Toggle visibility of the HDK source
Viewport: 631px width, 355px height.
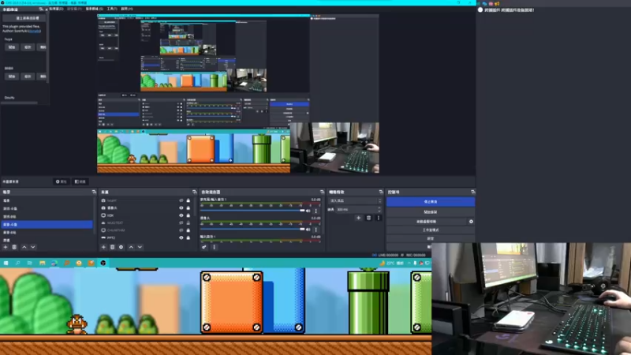pos(181,215)
